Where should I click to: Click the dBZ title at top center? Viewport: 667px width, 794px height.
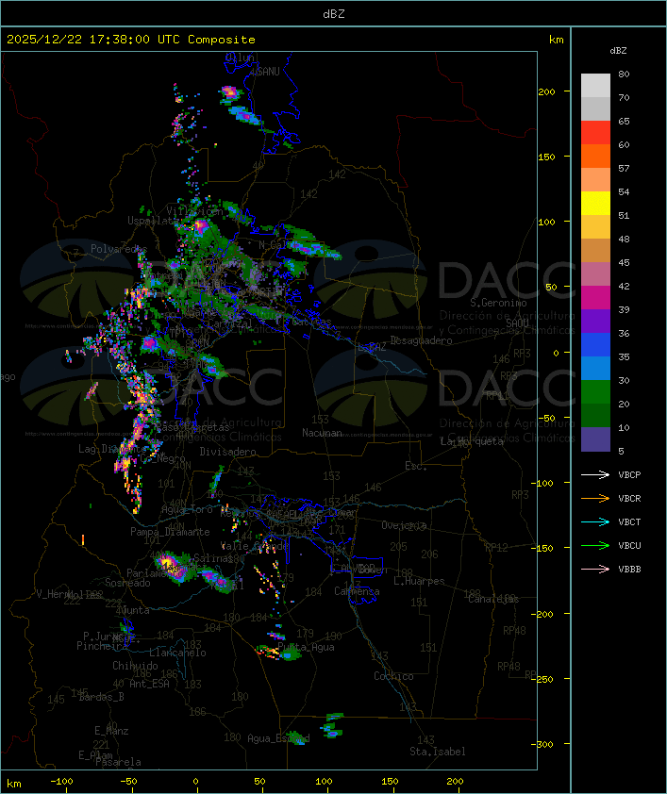334,13
